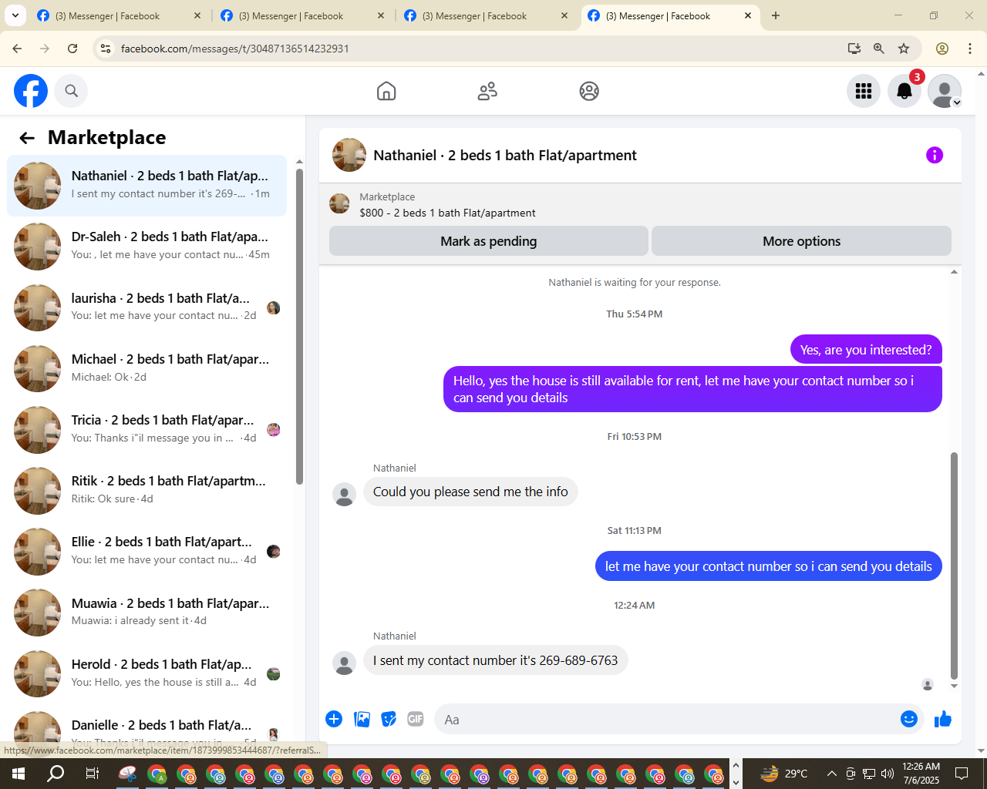Navigate back in browser
The height and width of the screenshot is (789, 987).
(17, 49)
